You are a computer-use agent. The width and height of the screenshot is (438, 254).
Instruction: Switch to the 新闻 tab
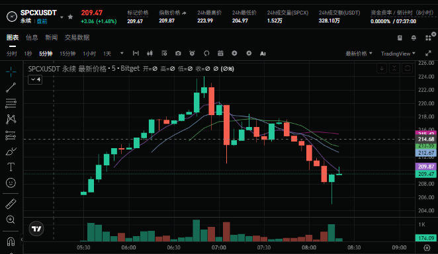(x=52, y=38)
